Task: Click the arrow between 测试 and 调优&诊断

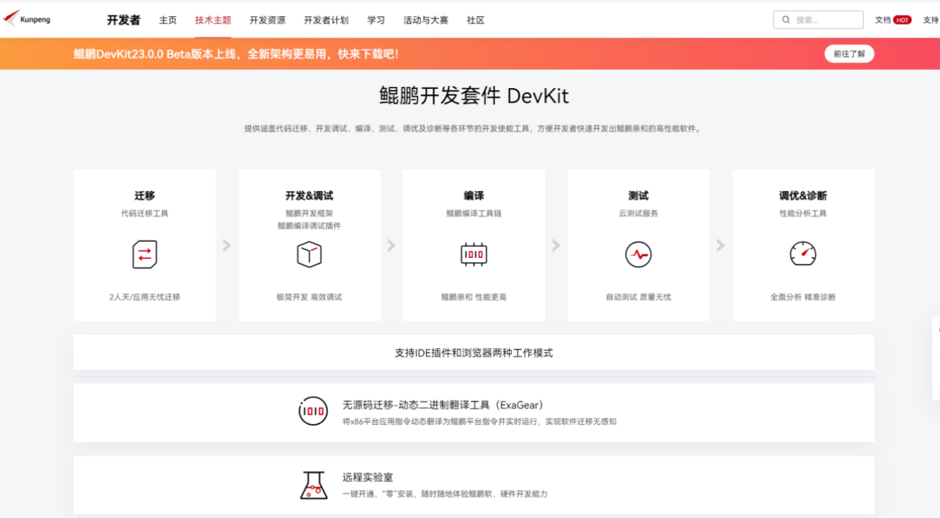Action: (720, 245)
